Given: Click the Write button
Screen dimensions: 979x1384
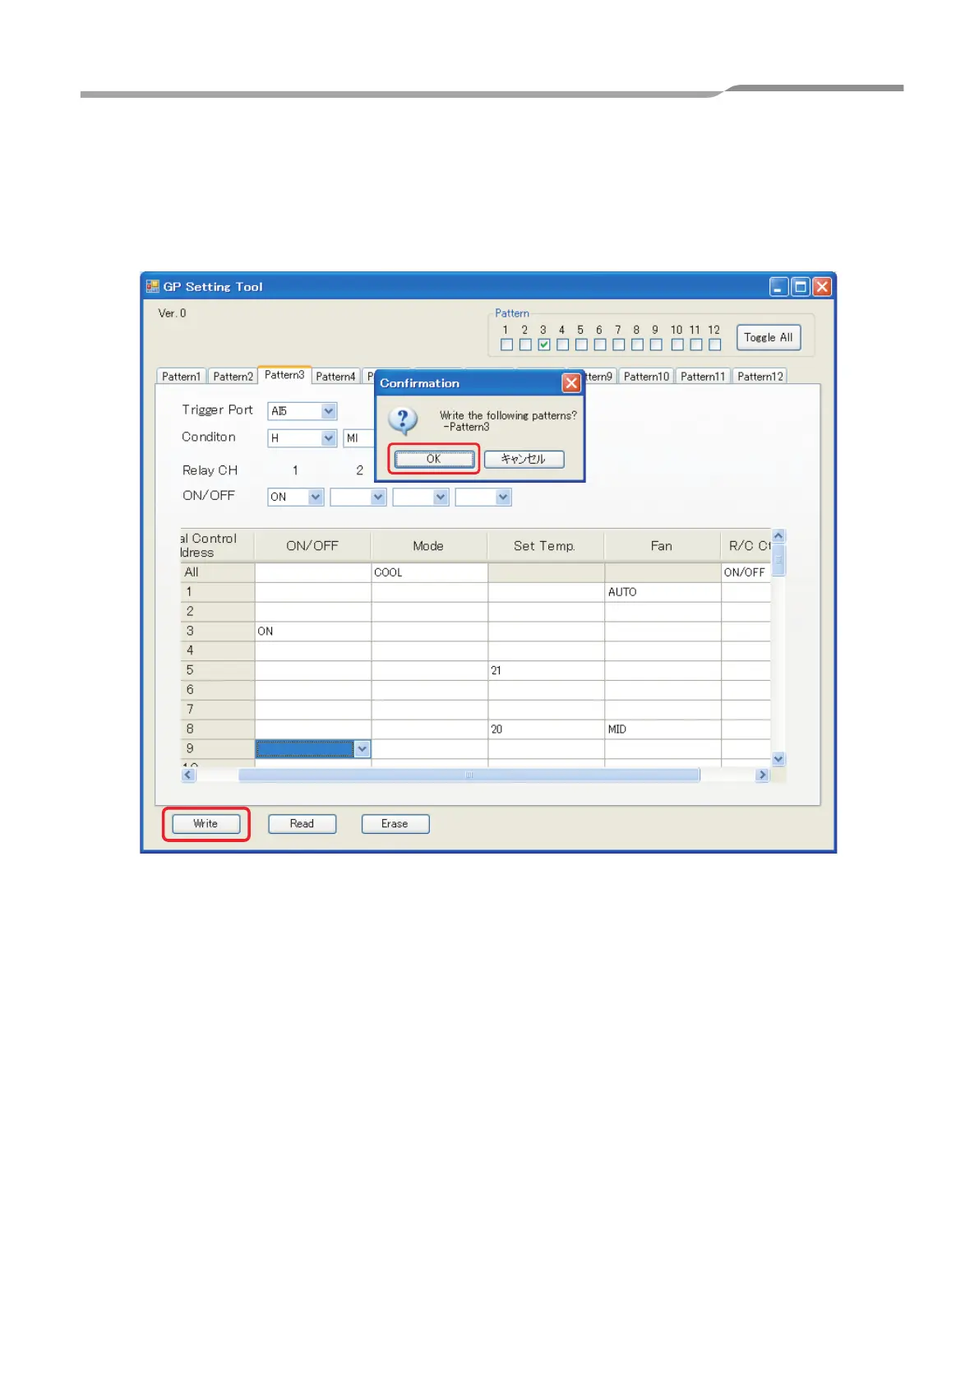Looking at the screenshot, I should [x=205, y=824].
